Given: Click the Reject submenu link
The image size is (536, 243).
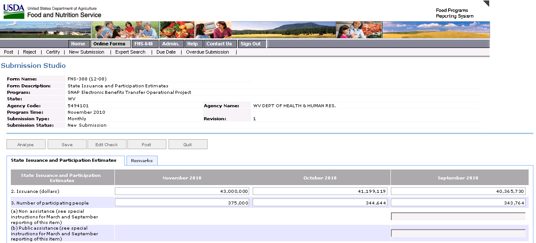Looking at the screenshot, I should coord(29,52).
